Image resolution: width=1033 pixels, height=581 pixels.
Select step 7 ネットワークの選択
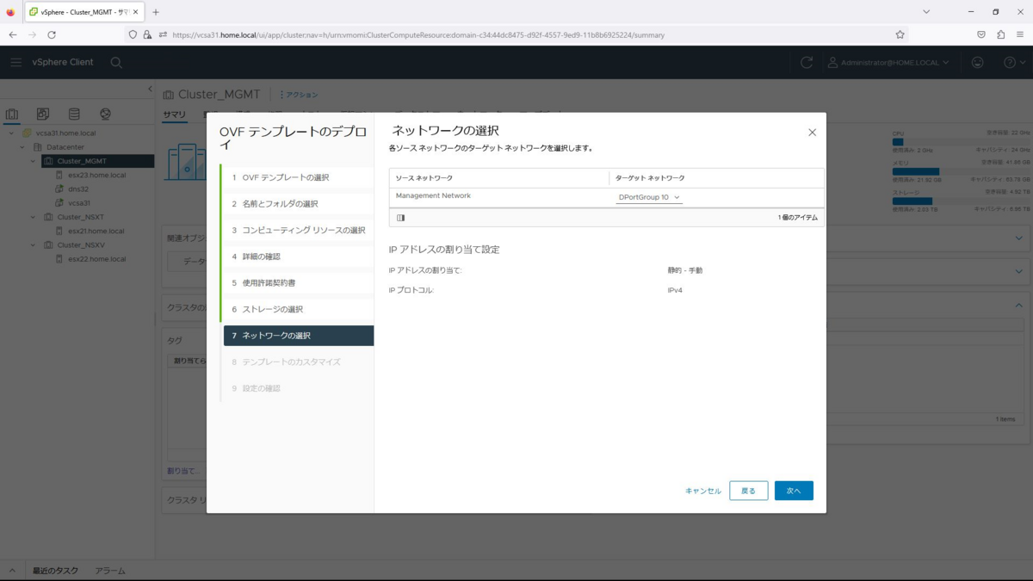tap(299, 336)
